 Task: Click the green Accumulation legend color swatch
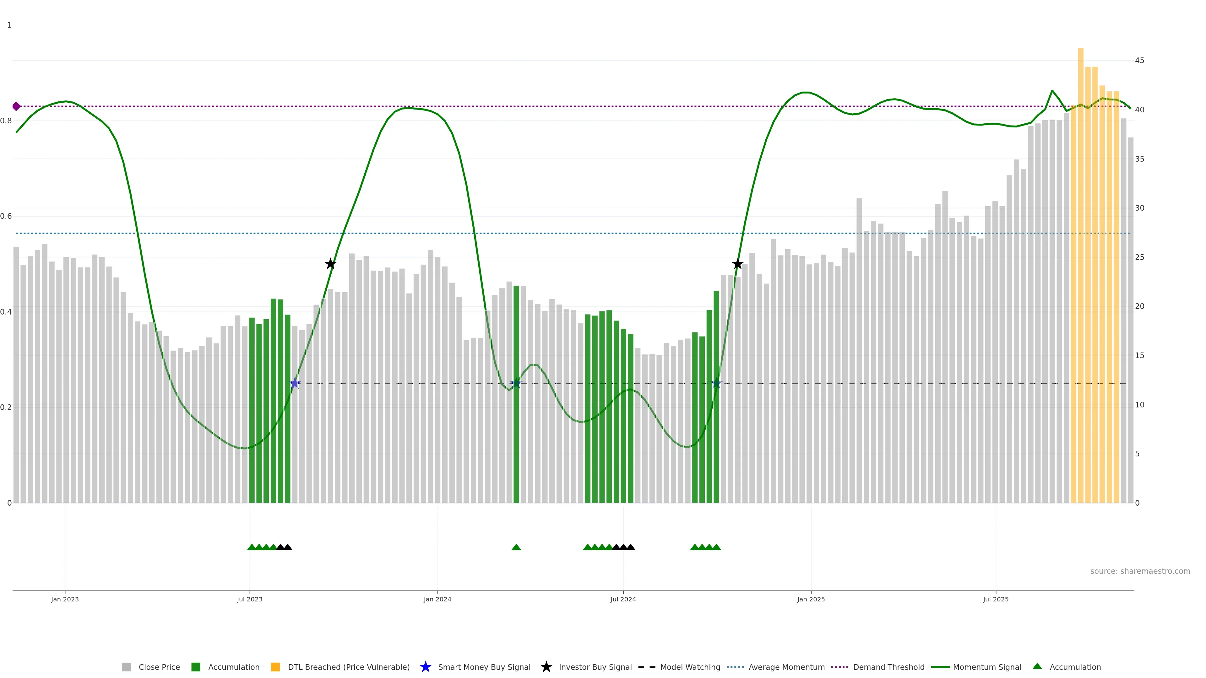196,667
